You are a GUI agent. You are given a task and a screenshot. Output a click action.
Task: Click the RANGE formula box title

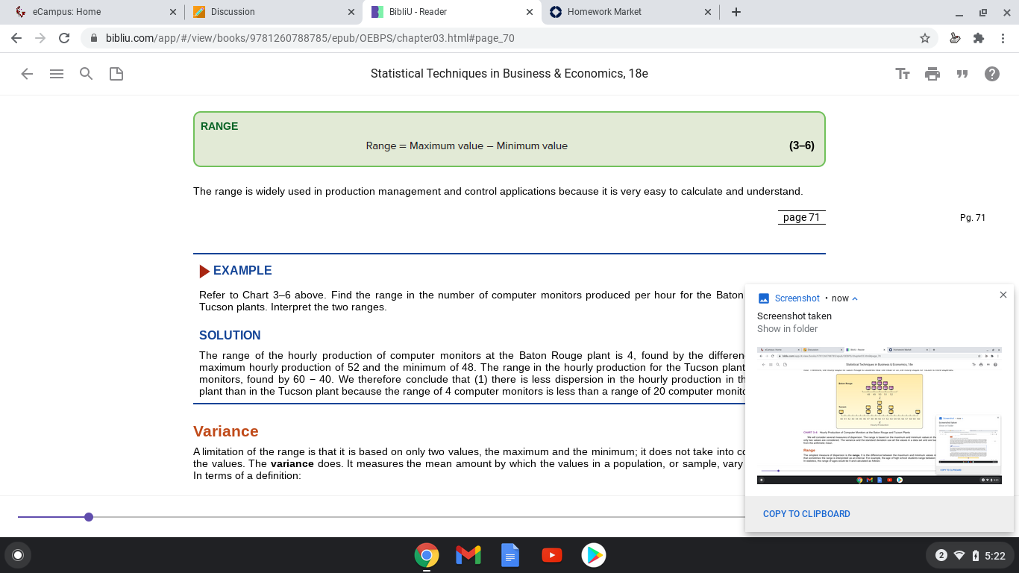click(x=219, y=126)
